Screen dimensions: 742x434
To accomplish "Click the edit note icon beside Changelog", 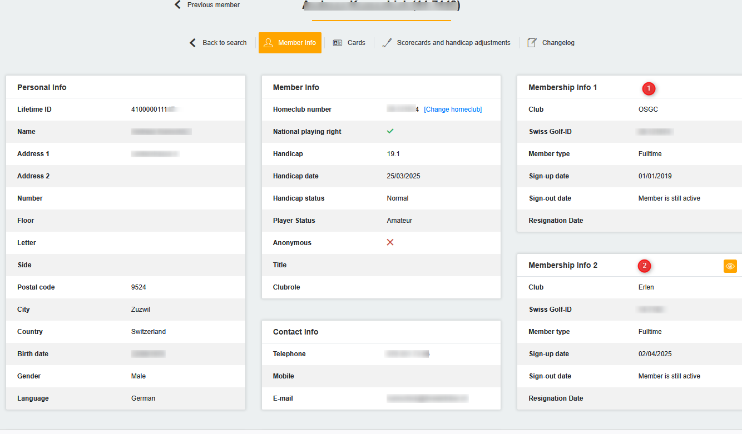I will tap(532, 43).
